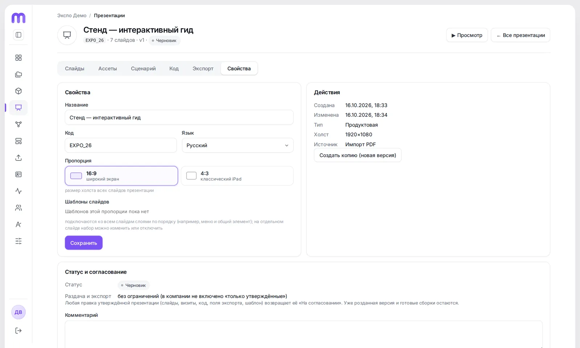Select the 16:9 widescreen proportion
The height and width of the screenshot is (348, 580).
121,176
